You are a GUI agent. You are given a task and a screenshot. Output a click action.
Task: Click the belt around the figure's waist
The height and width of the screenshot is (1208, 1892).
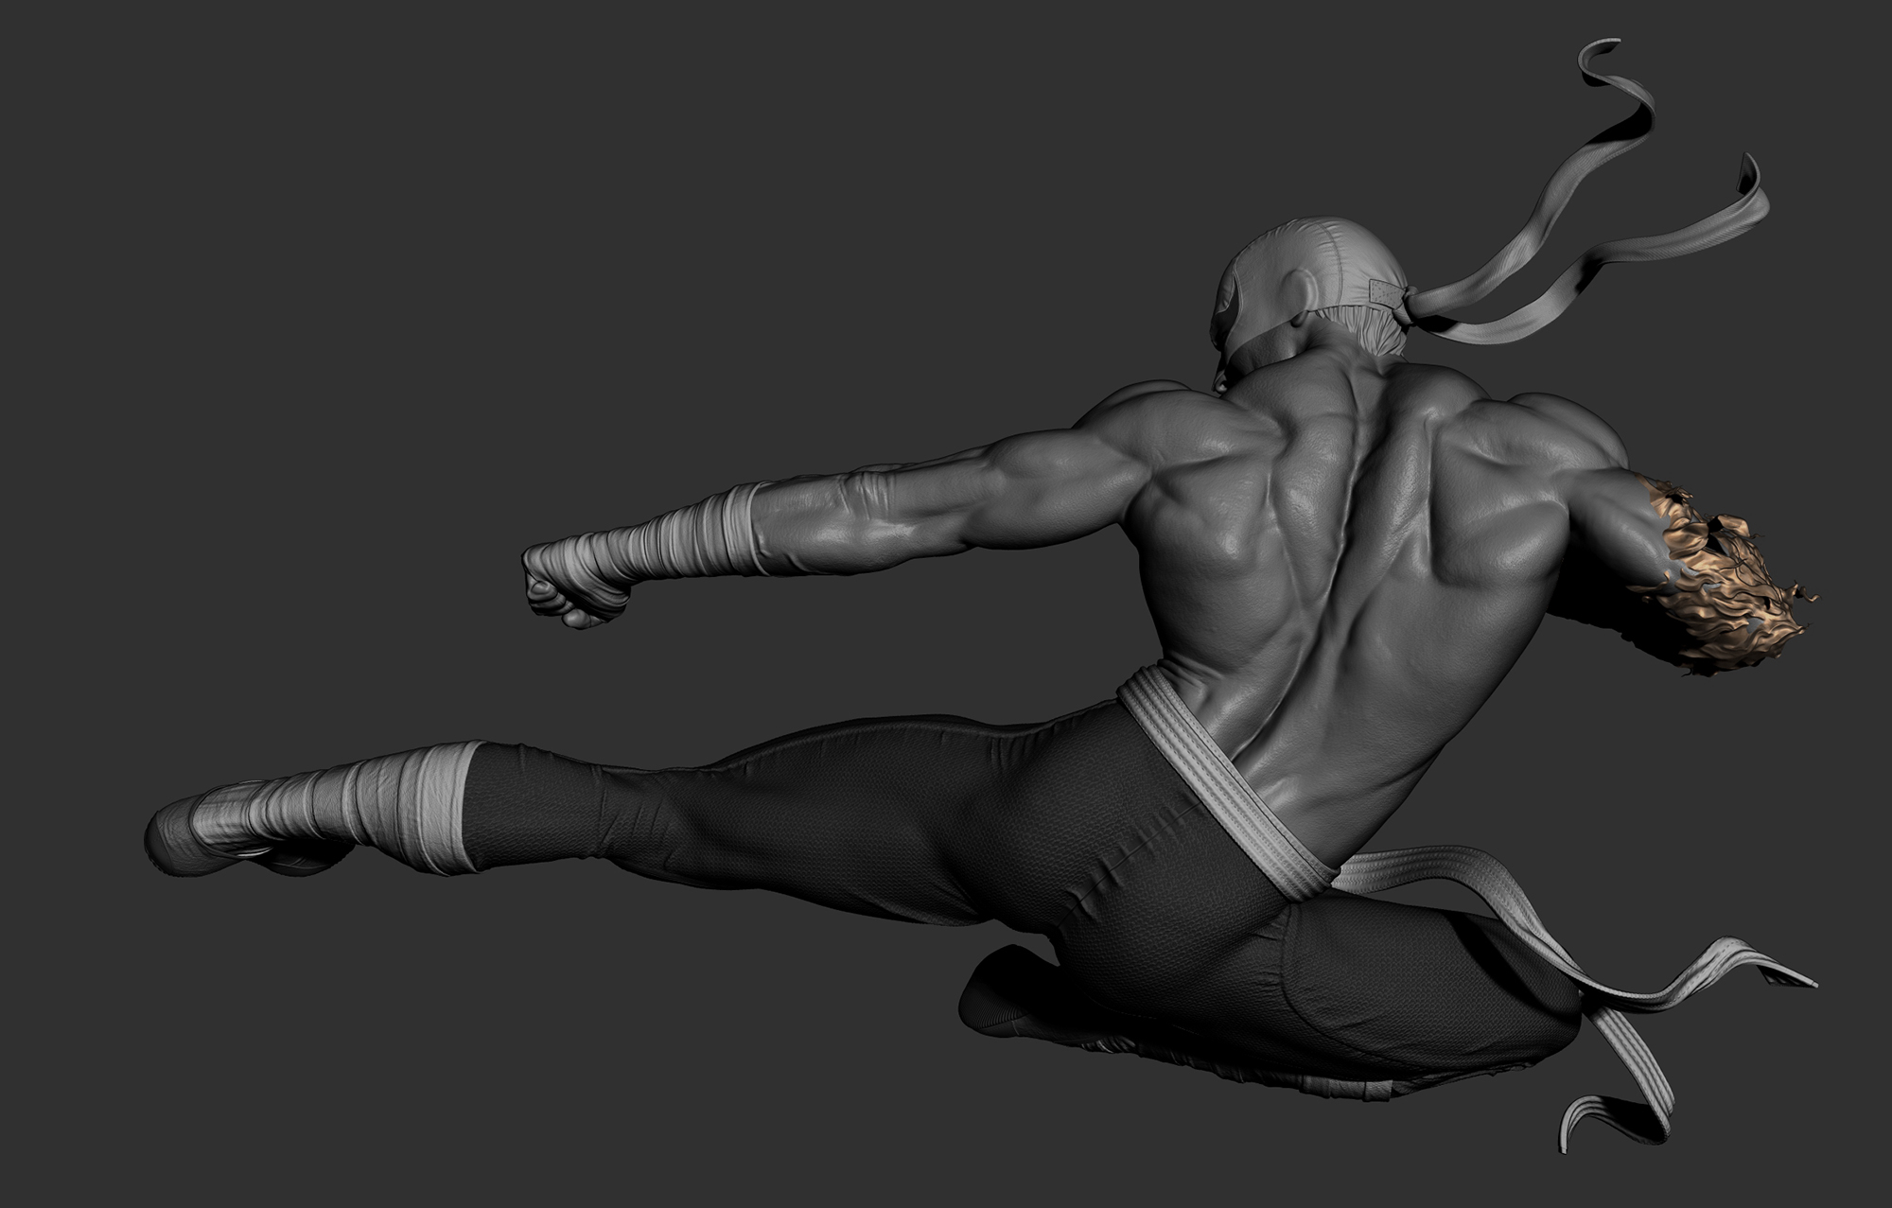point(1230,784)
